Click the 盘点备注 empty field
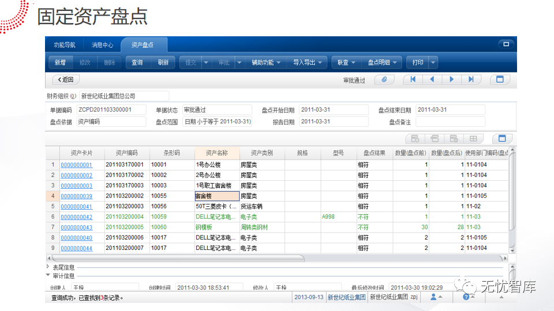The image size is (554, 311). [x=451, y=122]
